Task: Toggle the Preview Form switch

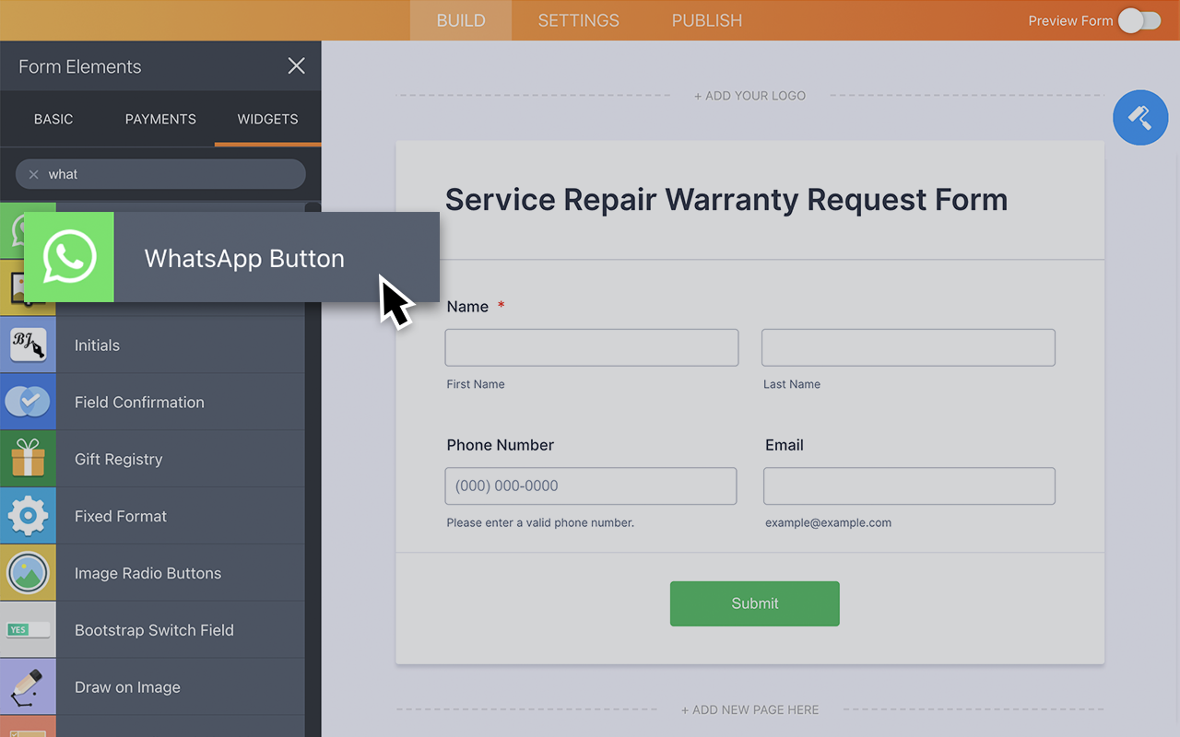Action: click(1139, 20)
